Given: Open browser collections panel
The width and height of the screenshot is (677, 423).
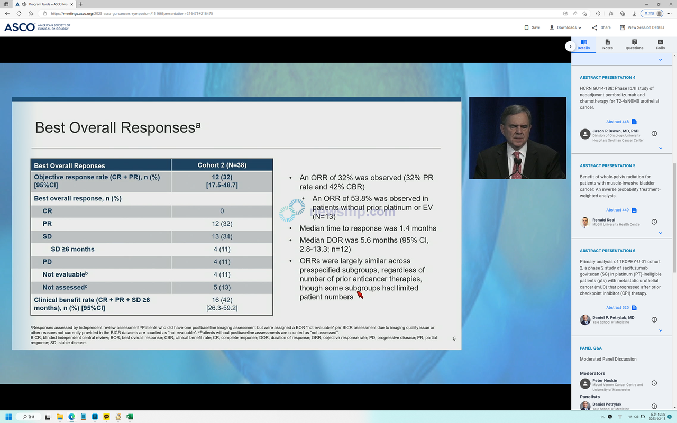Looking at the screenshot, I should [623, 13].
